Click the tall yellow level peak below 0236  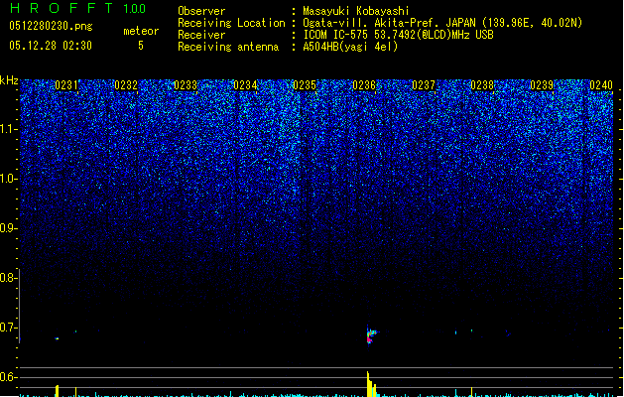(370, 384)
